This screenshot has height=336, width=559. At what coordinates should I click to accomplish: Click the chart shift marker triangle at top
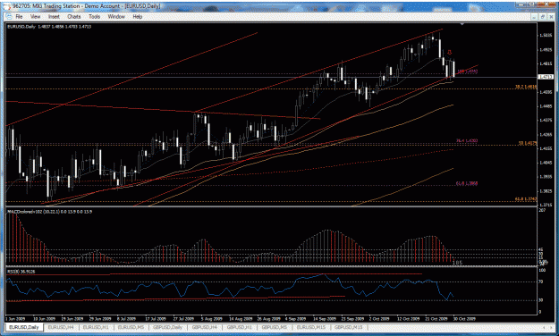click(462, 25)
